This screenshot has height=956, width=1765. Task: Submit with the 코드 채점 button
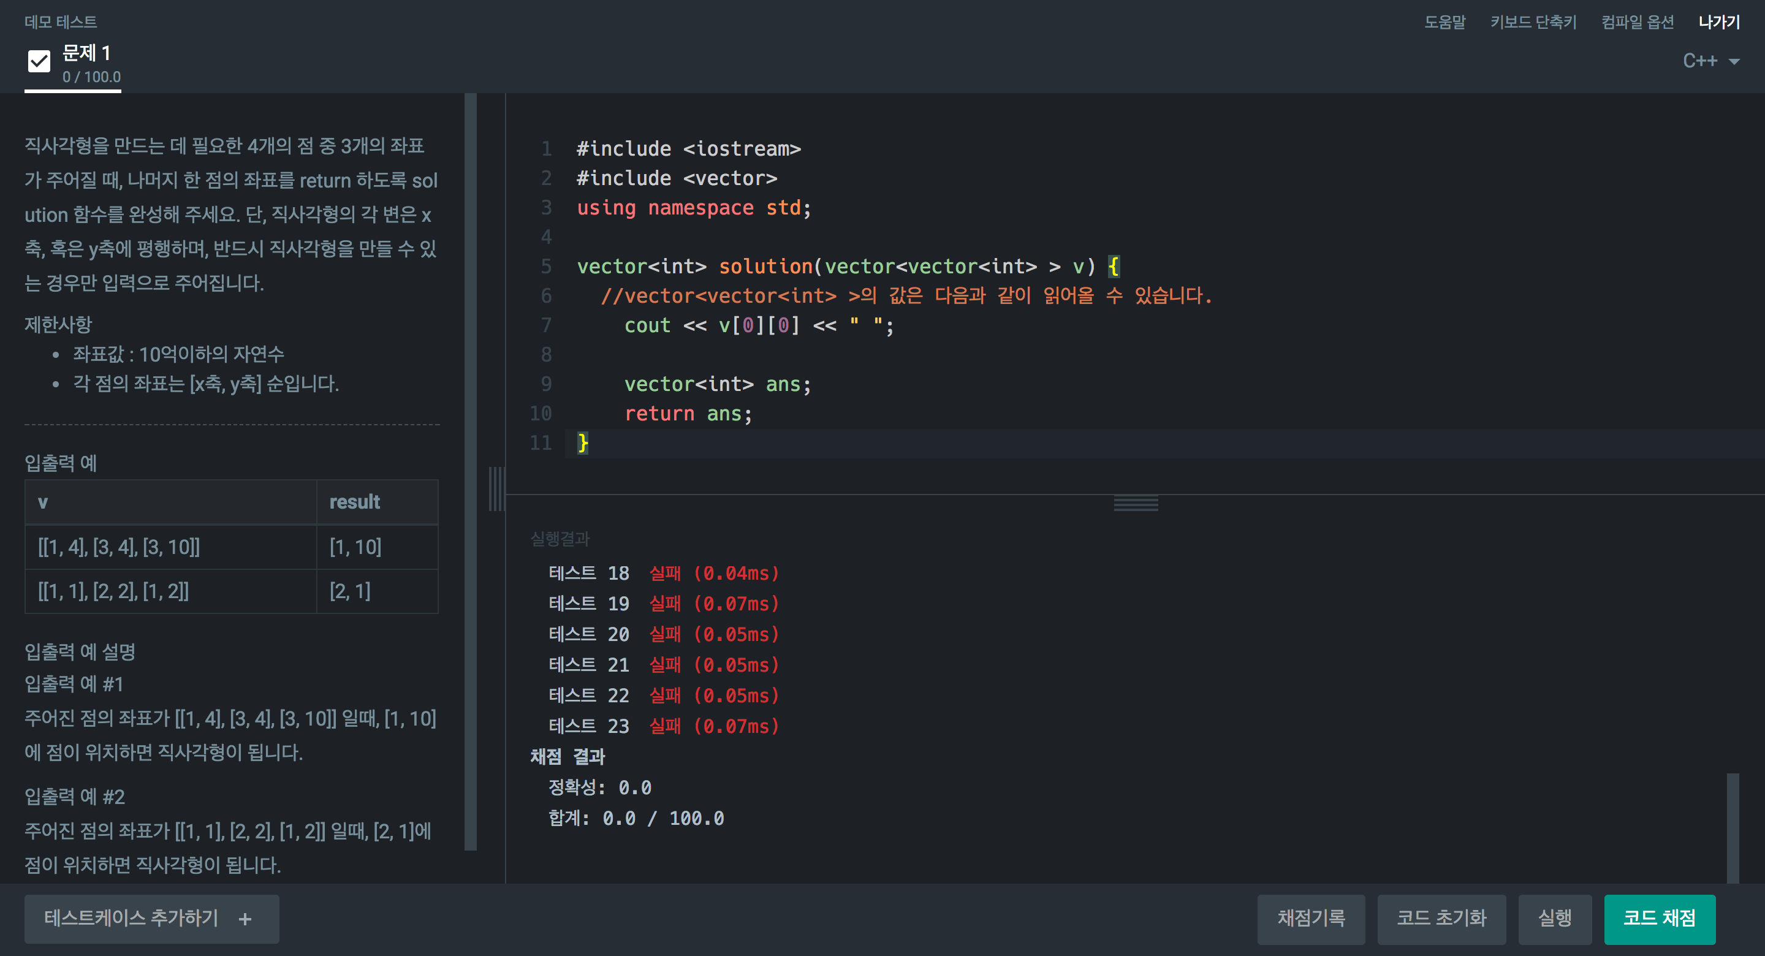[1659, 918]
